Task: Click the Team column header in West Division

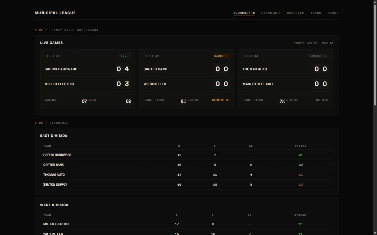Action: 47,215
